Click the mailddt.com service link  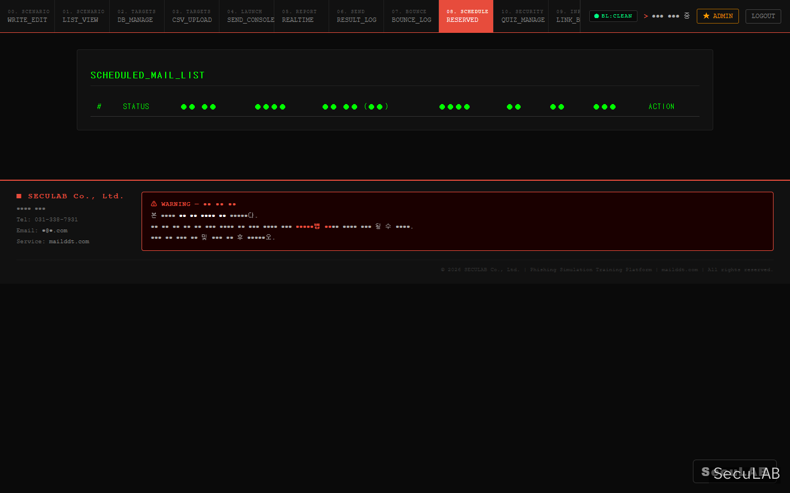[69, 242]
